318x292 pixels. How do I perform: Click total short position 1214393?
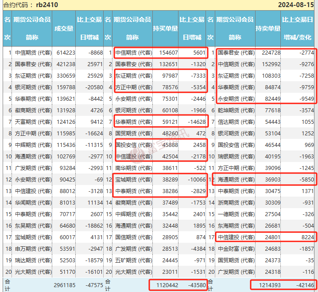[270, 285]
